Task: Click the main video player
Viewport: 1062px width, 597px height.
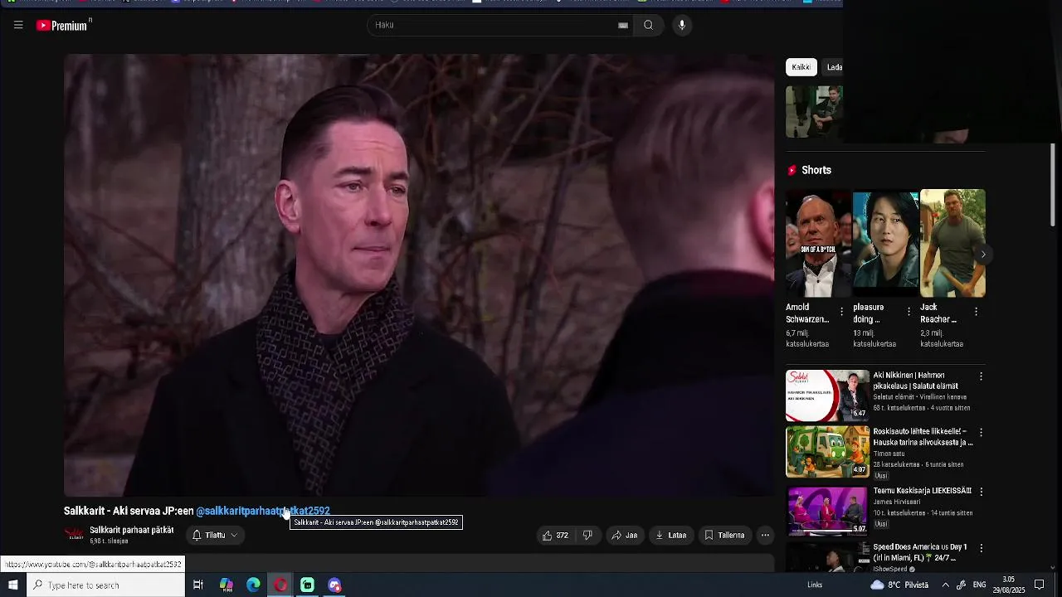Action: click(419, 275)
